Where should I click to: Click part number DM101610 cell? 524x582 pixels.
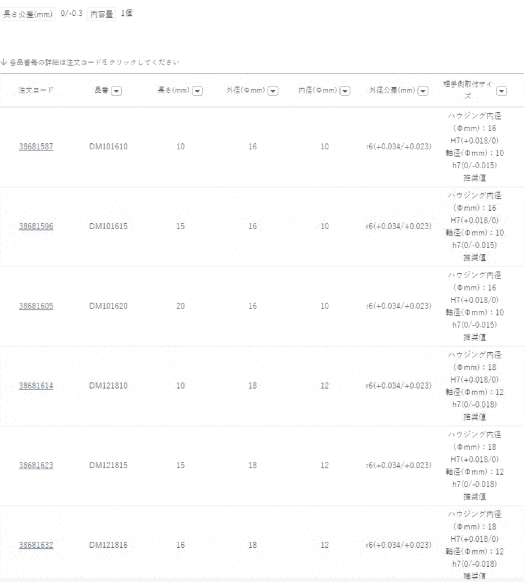[x=108, y=147]
